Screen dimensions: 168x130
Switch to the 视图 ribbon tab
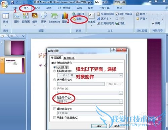[90, 8]
